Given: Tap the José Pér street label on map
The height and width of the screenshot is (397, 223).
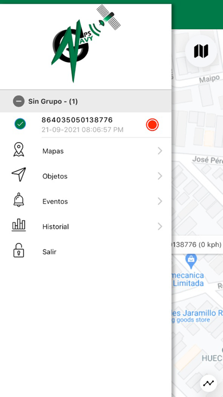Looking at the screenshot, I should coord(207,160).
